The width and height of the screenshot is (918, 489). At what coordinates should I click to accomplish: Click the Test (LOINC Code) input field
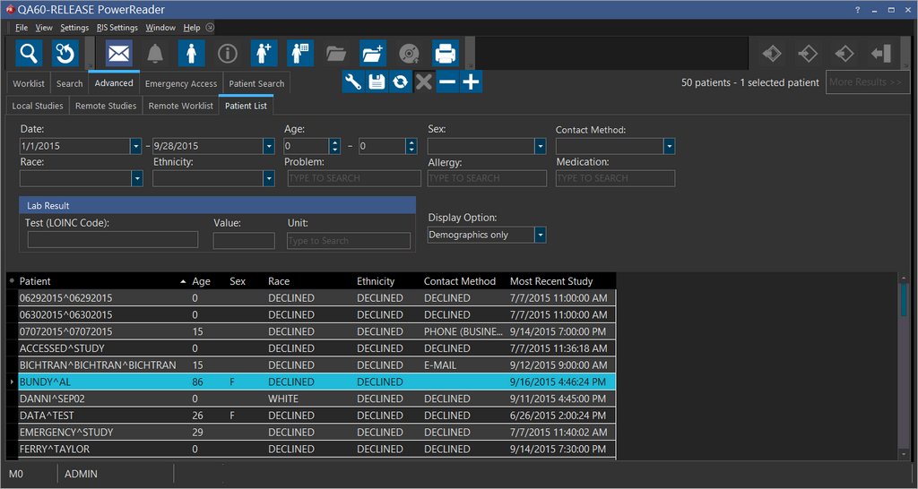[113, 240]
